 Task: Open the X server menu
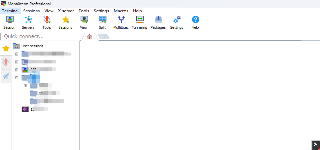tap(66, 11)
